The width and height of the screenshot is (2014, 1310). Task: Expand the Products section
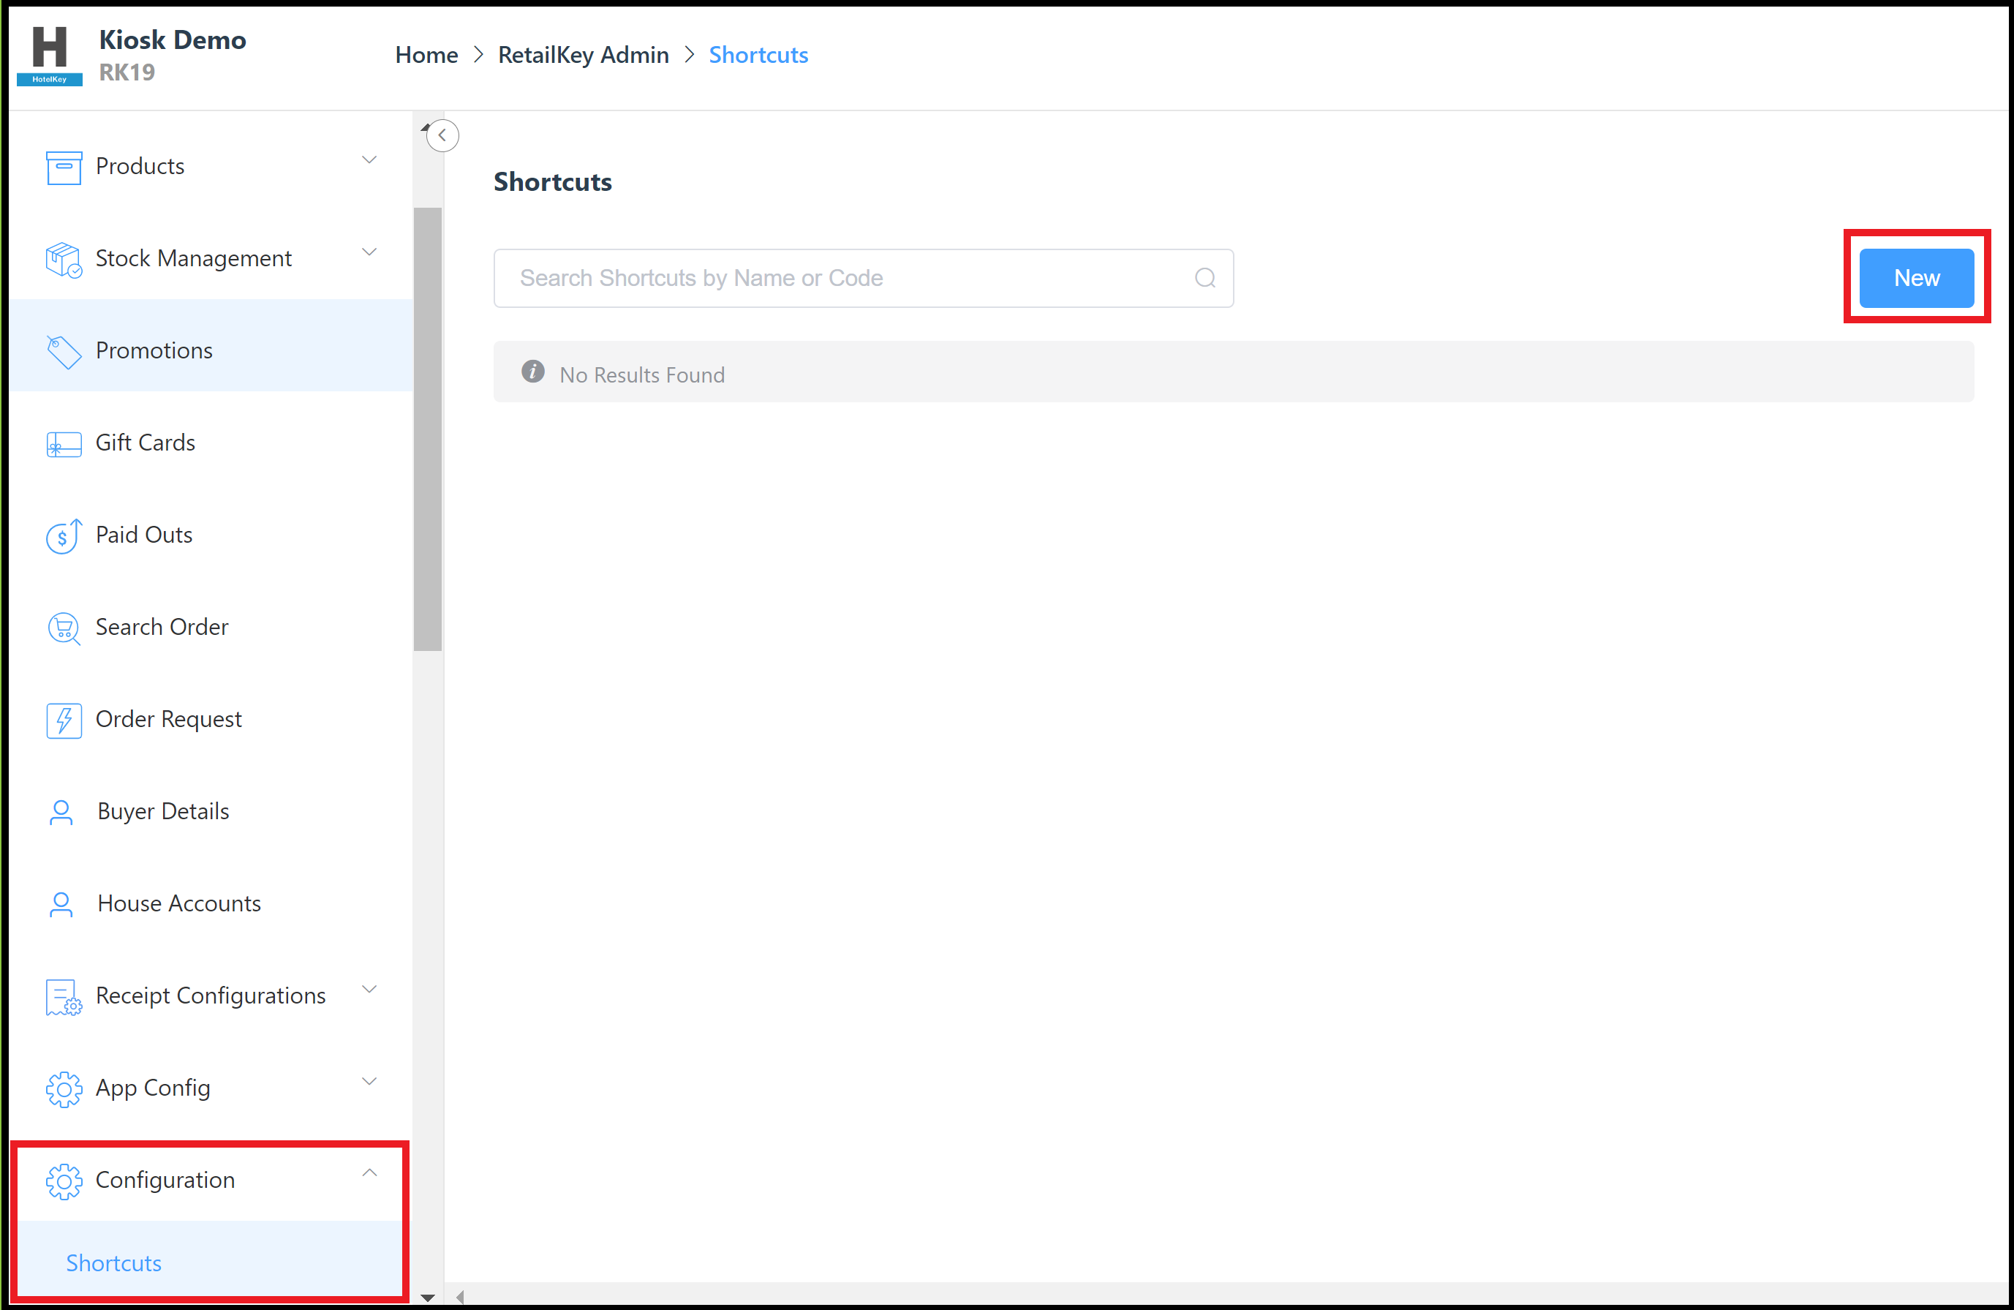point(369,159)
